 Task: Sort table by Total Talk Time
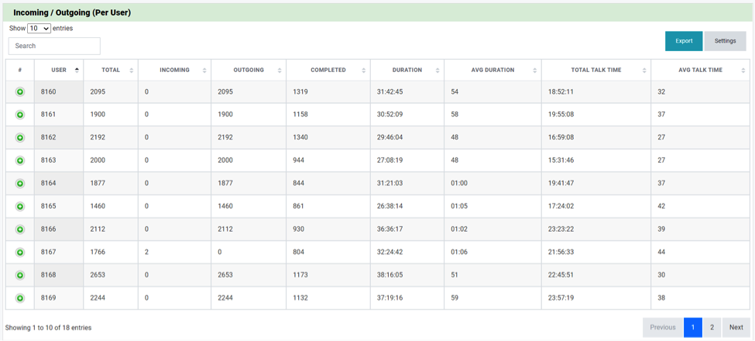point(595,70)
